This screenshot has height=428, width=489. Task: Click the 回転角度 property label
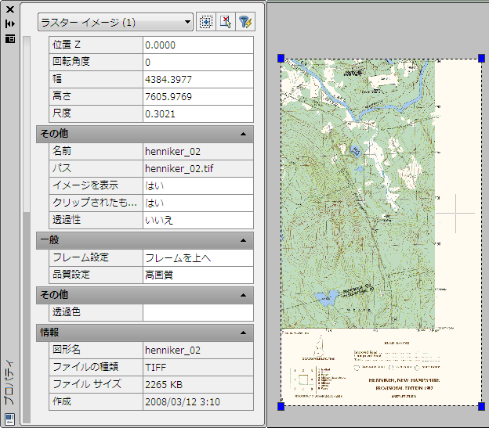click(96, 63)
